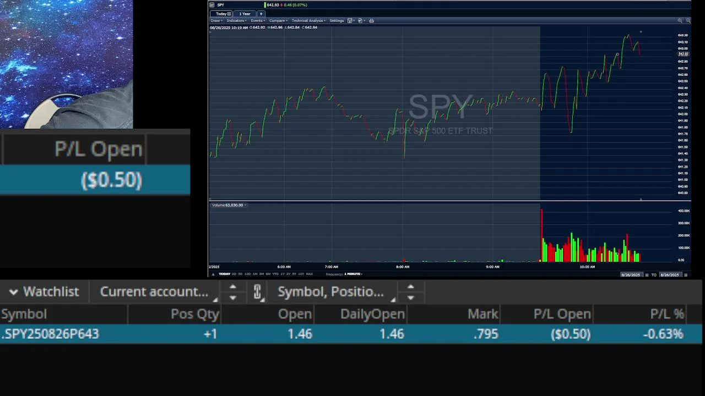Click the link icon in watchlist header
The width and height of the screenshot is (705, 396).
coord(257,292)
